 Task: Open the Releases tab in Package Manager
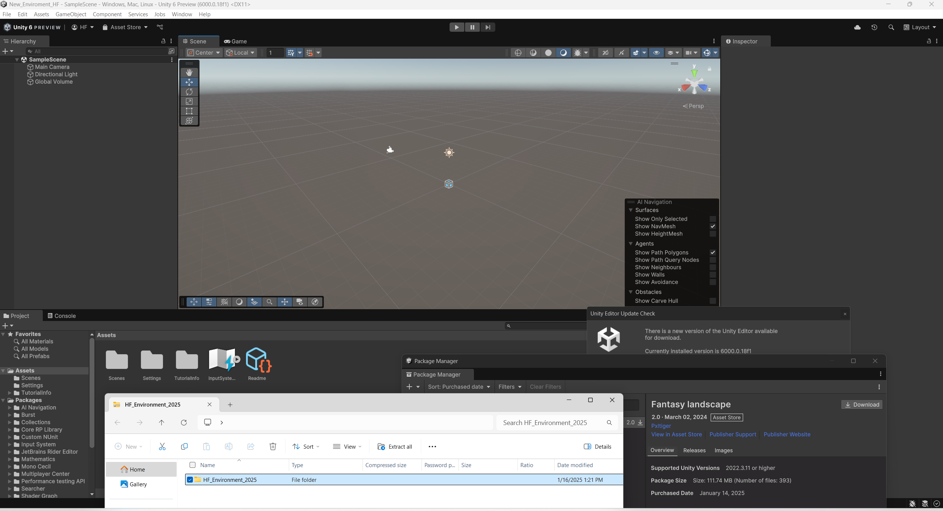click(694, 450)
